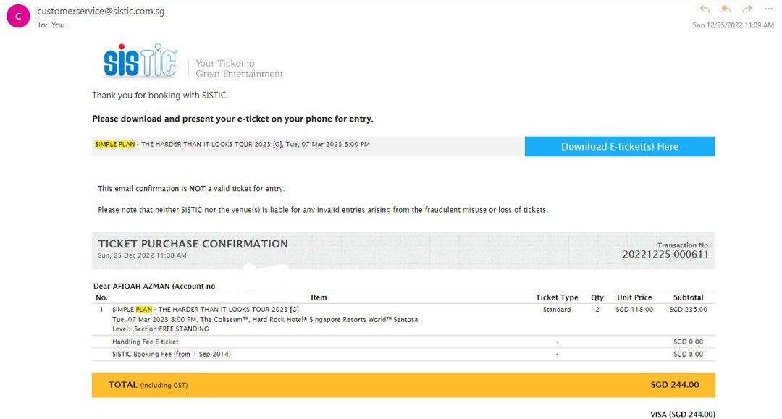Click the TOTAL (including GST) label
782x419 pixels.
[x=148, y=384]
